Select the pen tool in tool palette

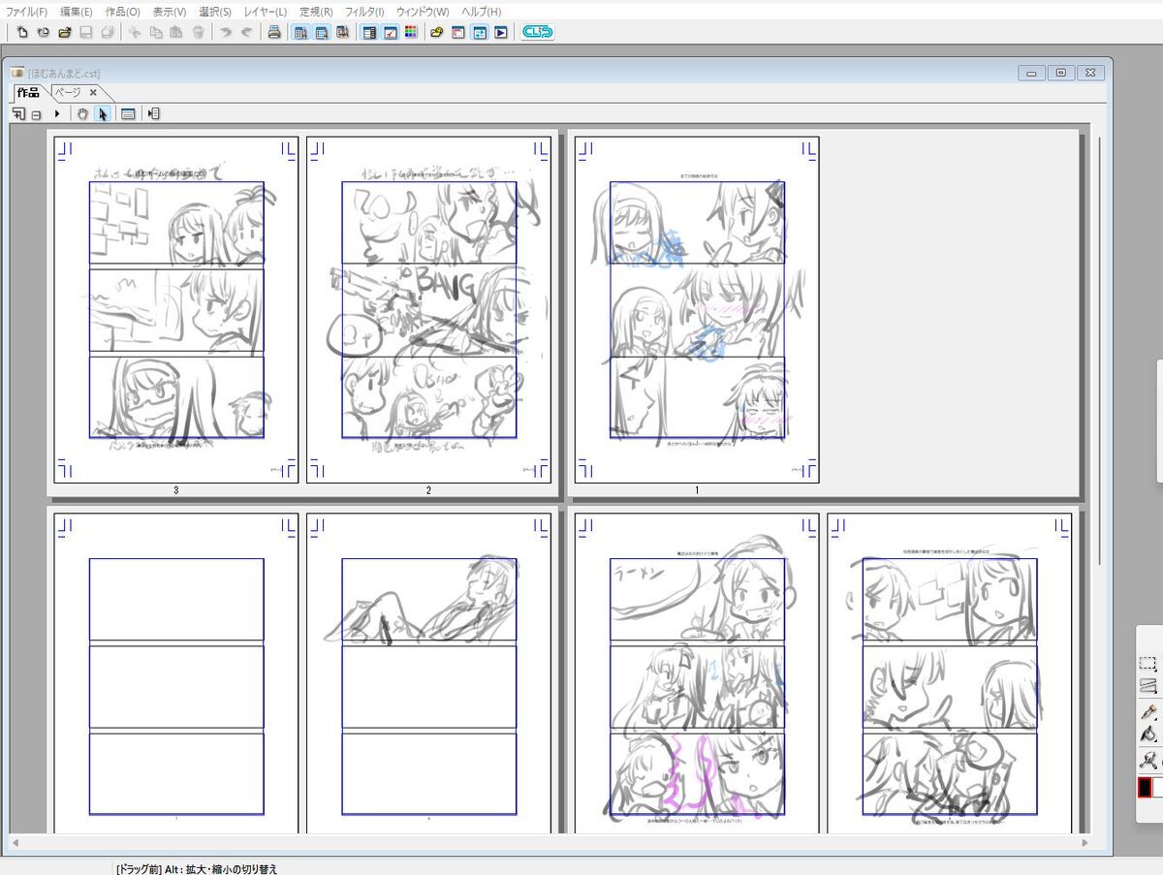1147,710
